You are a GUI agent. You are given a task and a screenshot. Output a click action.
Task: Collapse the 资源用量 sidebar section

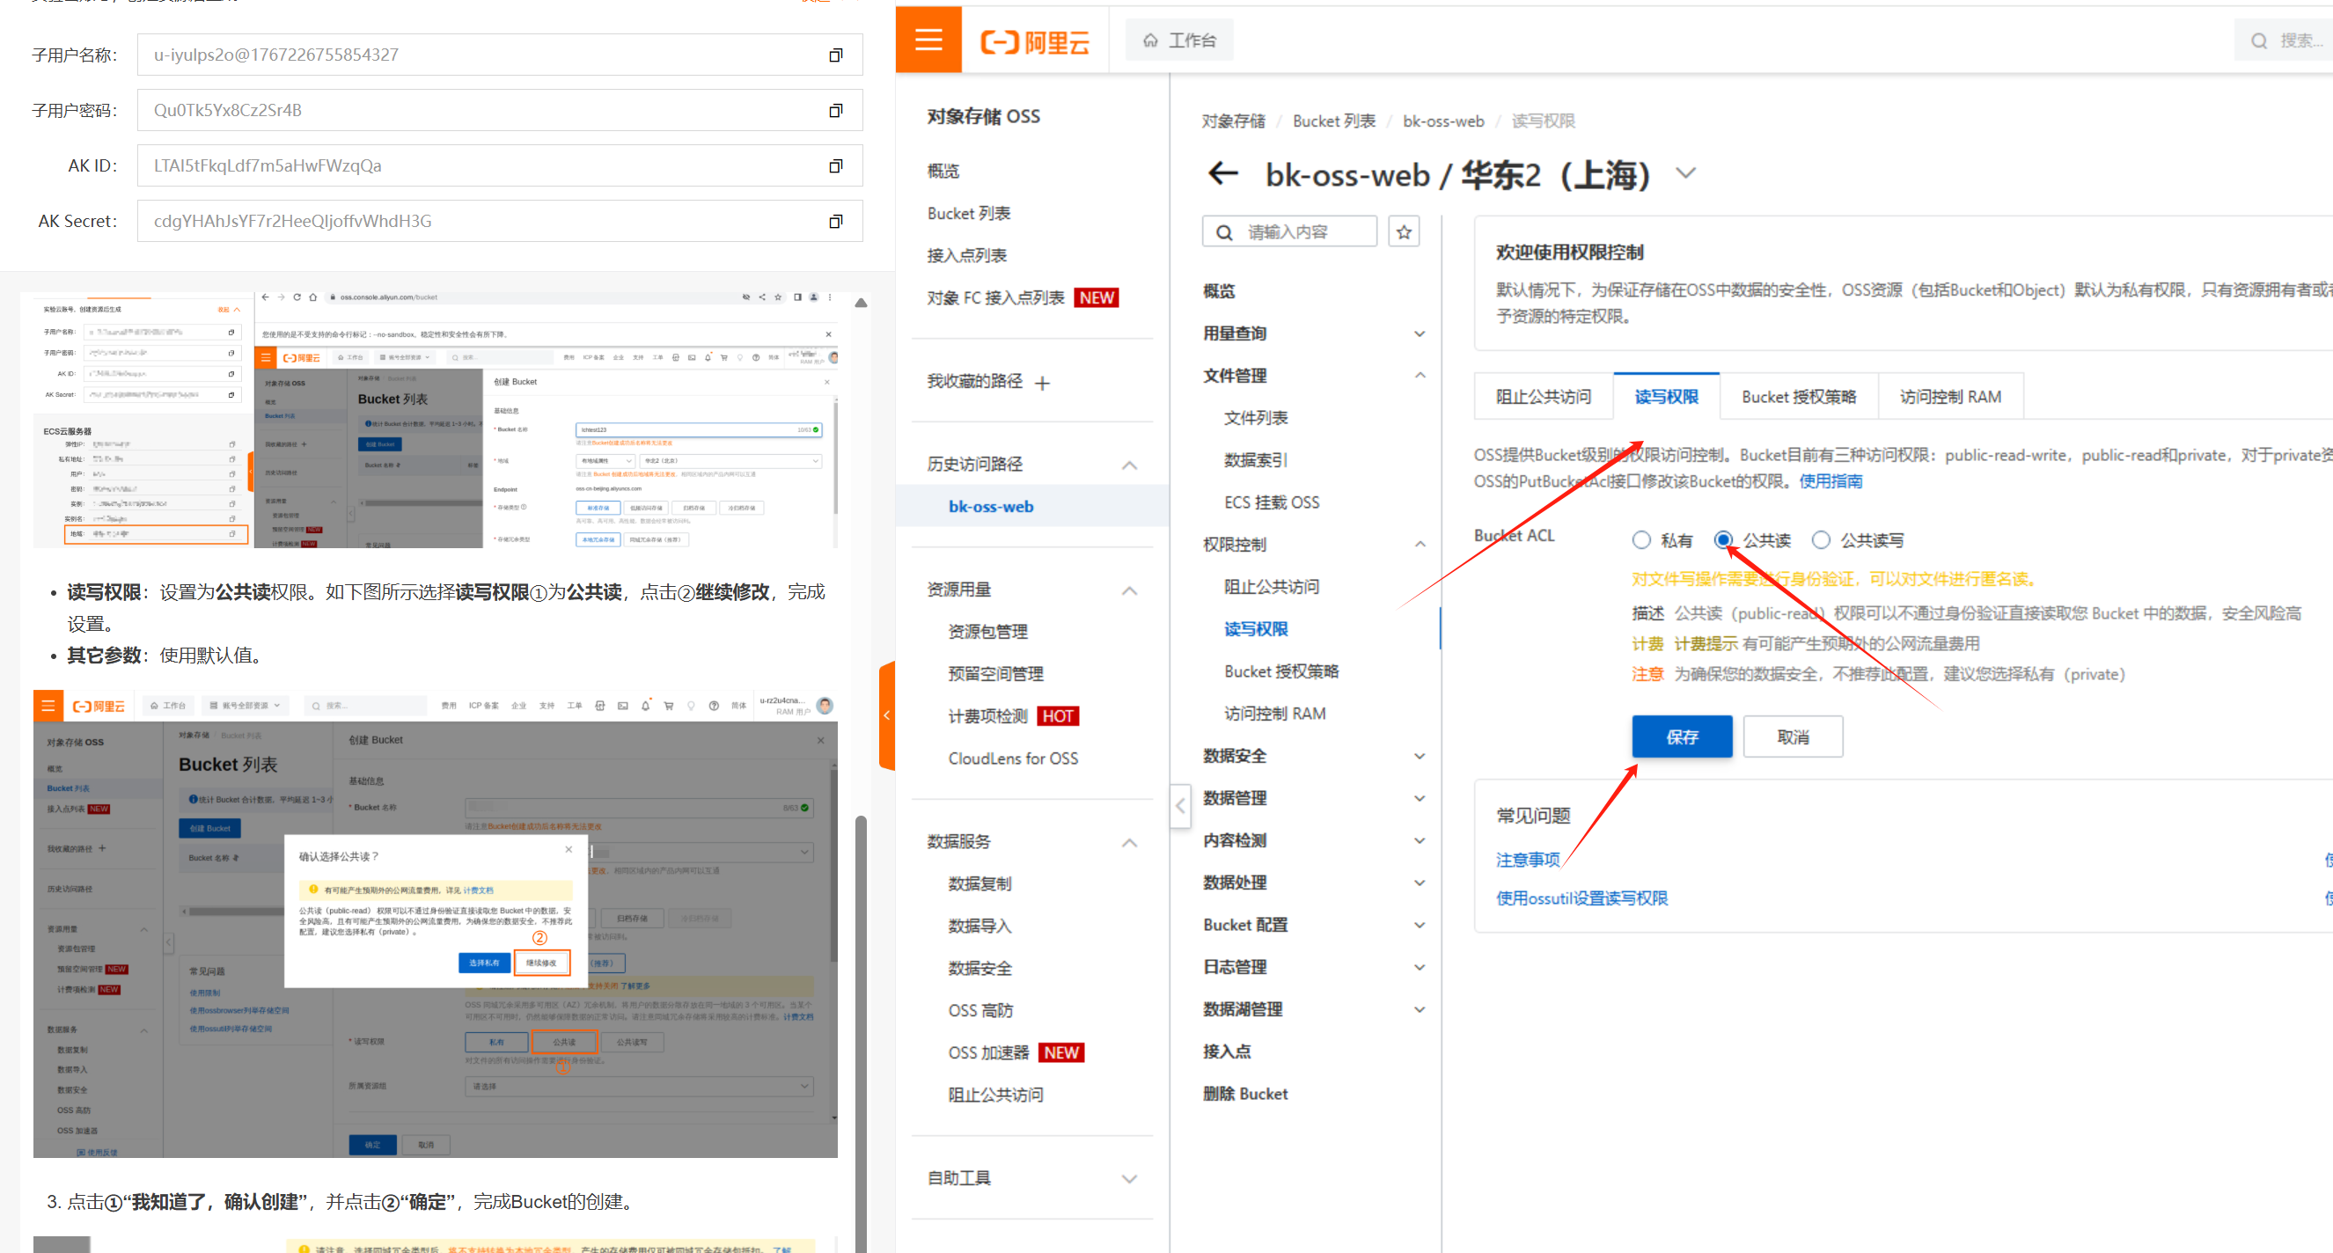1129,590
